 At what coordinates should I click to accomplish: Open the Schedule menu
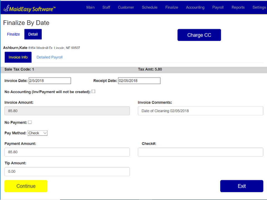[x=150, y=7]
